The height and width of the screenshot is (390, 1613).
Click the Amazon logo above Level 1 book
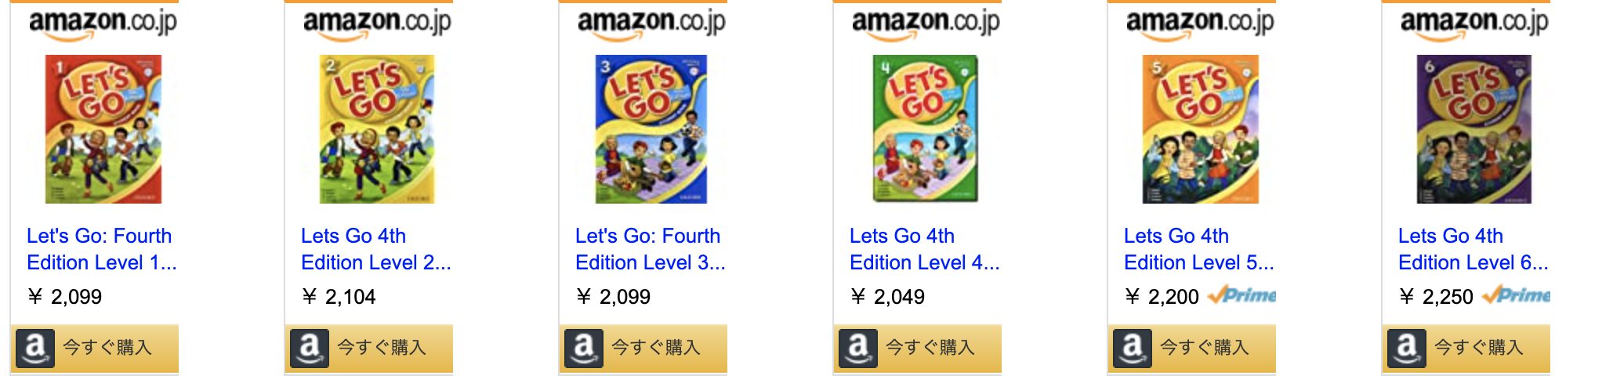[103, 23]
